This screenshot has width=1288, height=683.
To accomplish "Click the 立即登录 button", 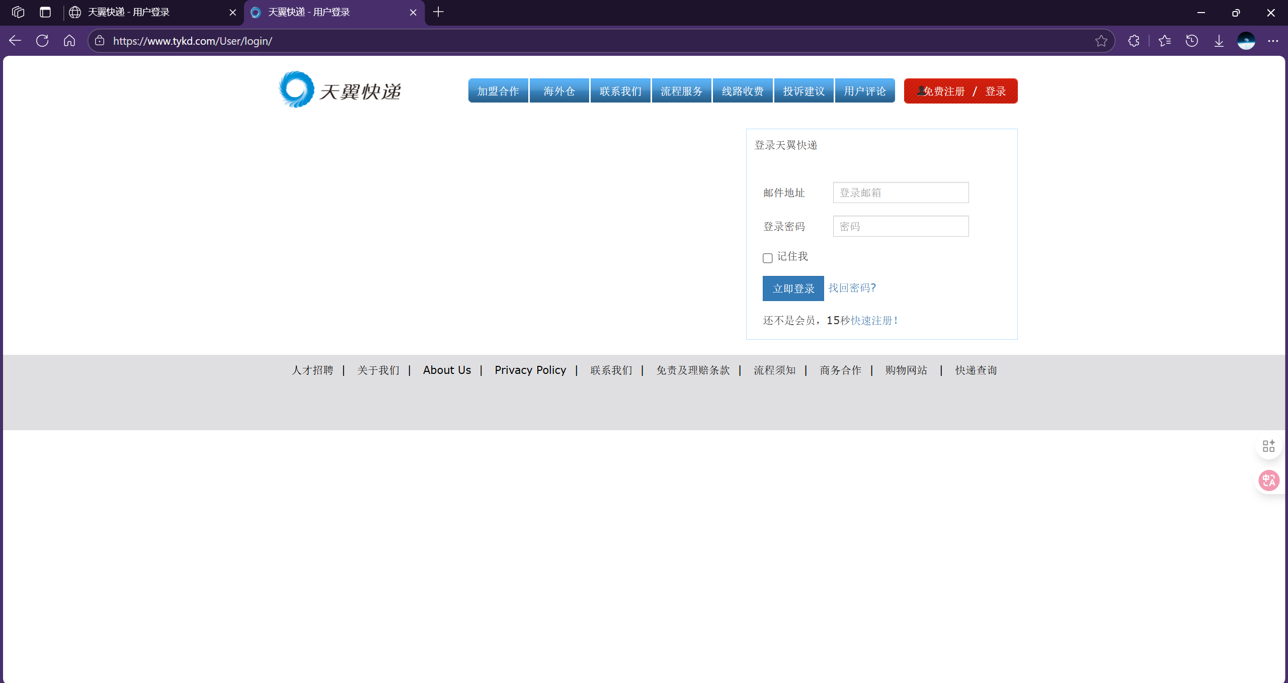I will tap(793, 288).
